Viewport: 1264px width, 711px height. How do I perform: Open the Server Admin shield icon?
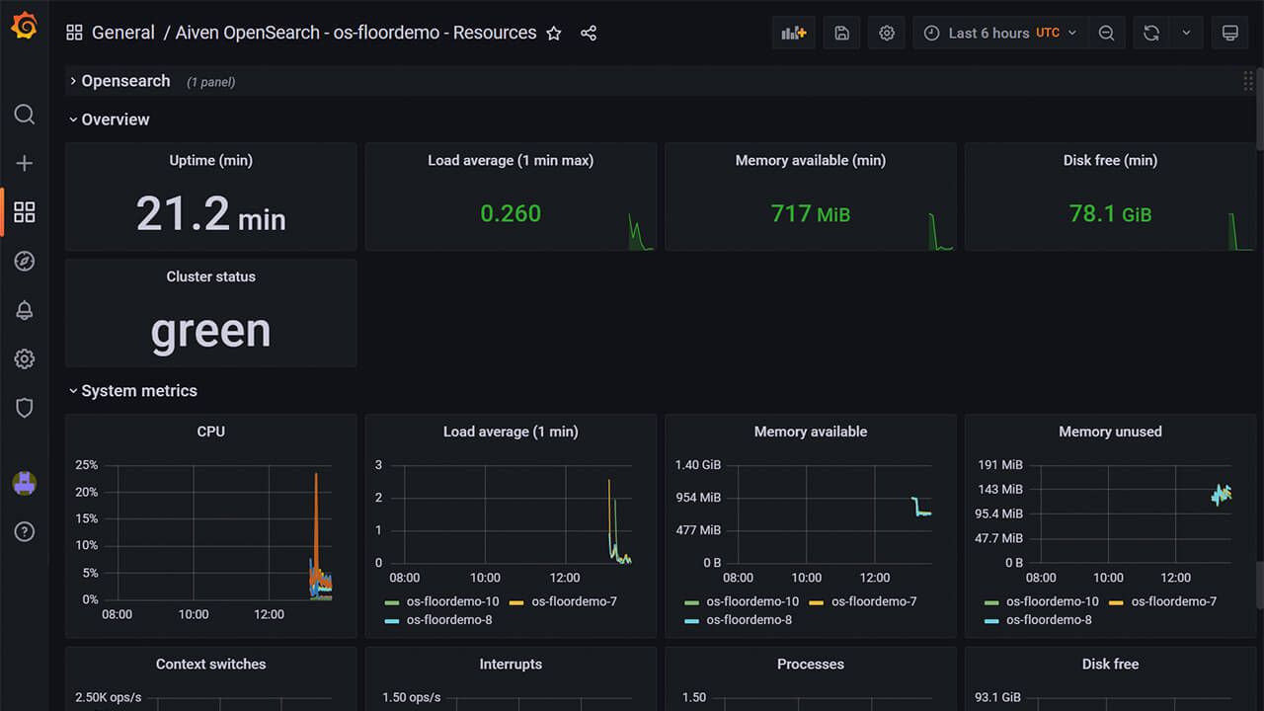(x=25, y=407)
